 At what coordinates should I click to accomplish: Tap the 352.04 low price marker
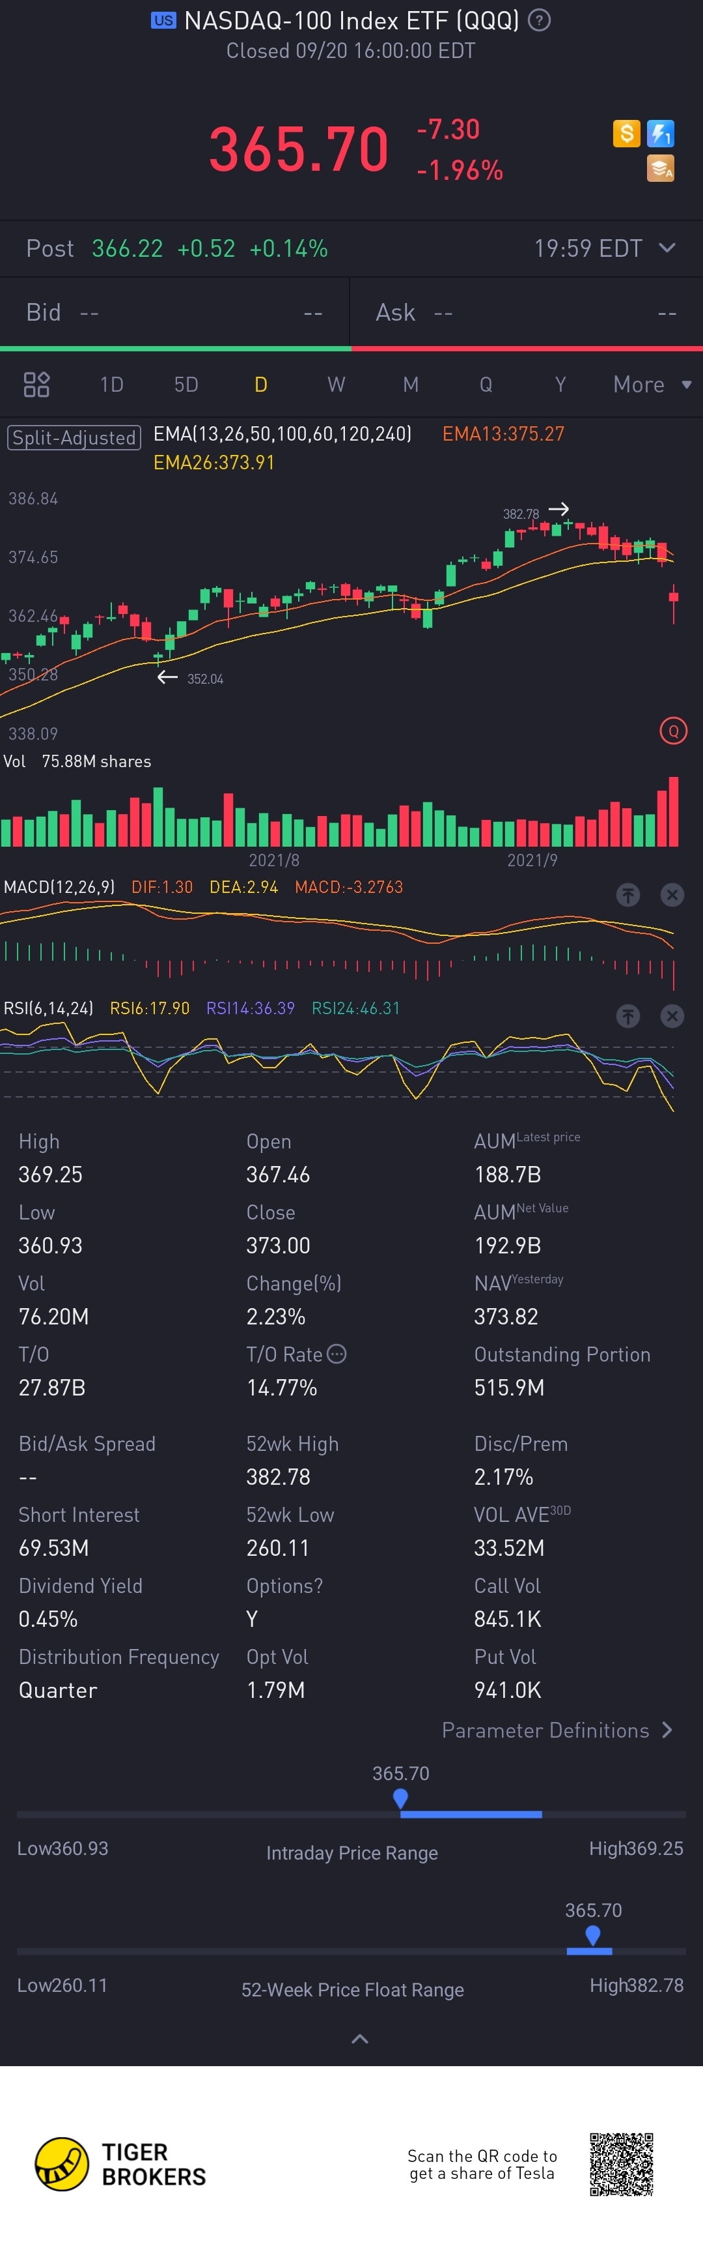coord(204,679)
